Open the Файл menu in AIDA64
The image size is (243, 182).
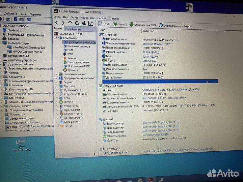coord(57,17)
